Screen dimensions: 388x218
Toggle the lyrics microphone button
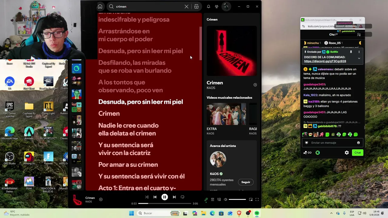pyautogui.click(x=206, y=200)
